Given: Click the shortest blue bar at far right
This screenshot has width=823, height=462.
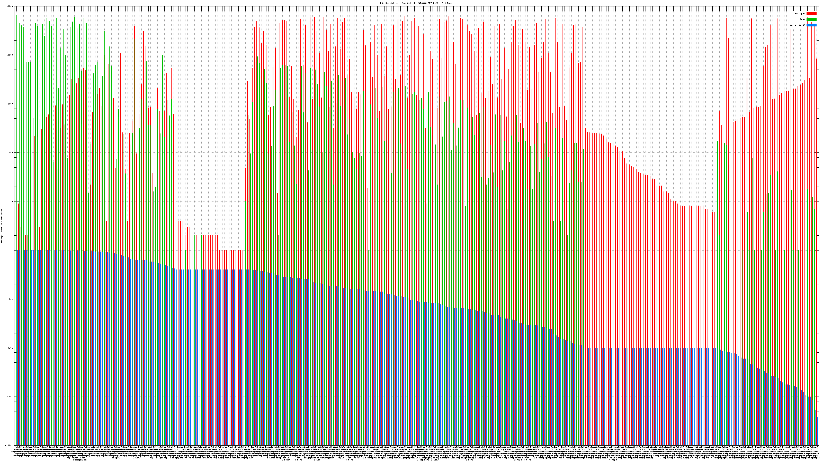Looking at the screenshot, I should [817, 431].
